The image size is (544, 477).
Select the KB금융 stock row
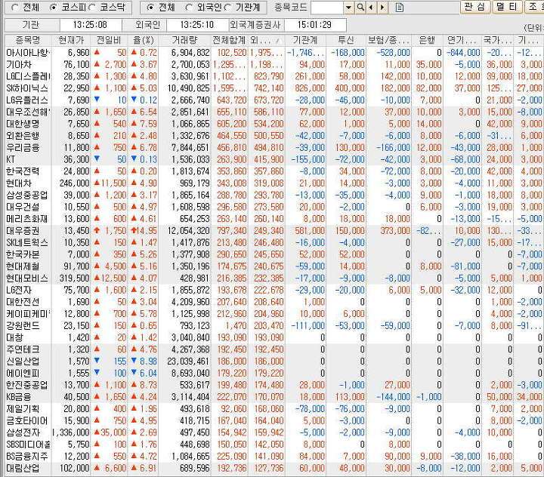coord(274,396)
